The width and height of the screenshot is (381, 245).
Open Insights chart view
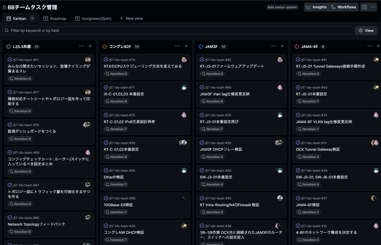click(x=316, y=7)
